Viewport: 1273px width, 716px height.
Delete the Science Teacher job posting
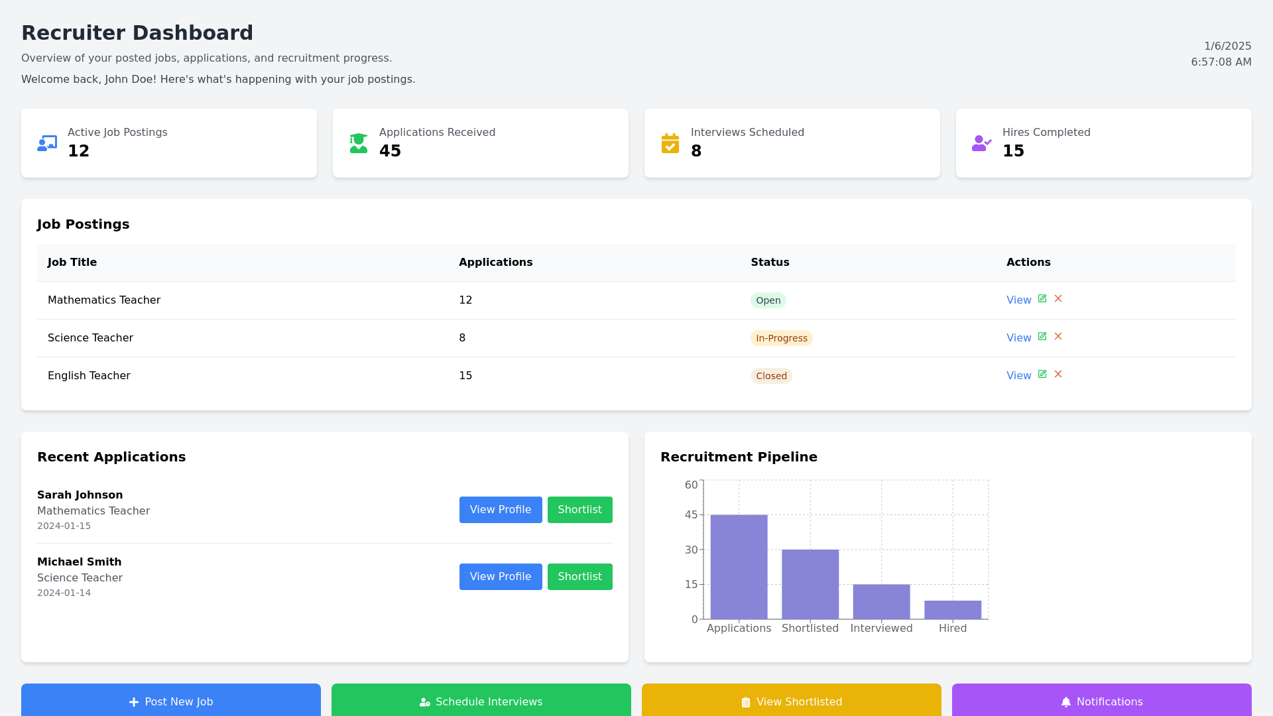pos(1058,337)
